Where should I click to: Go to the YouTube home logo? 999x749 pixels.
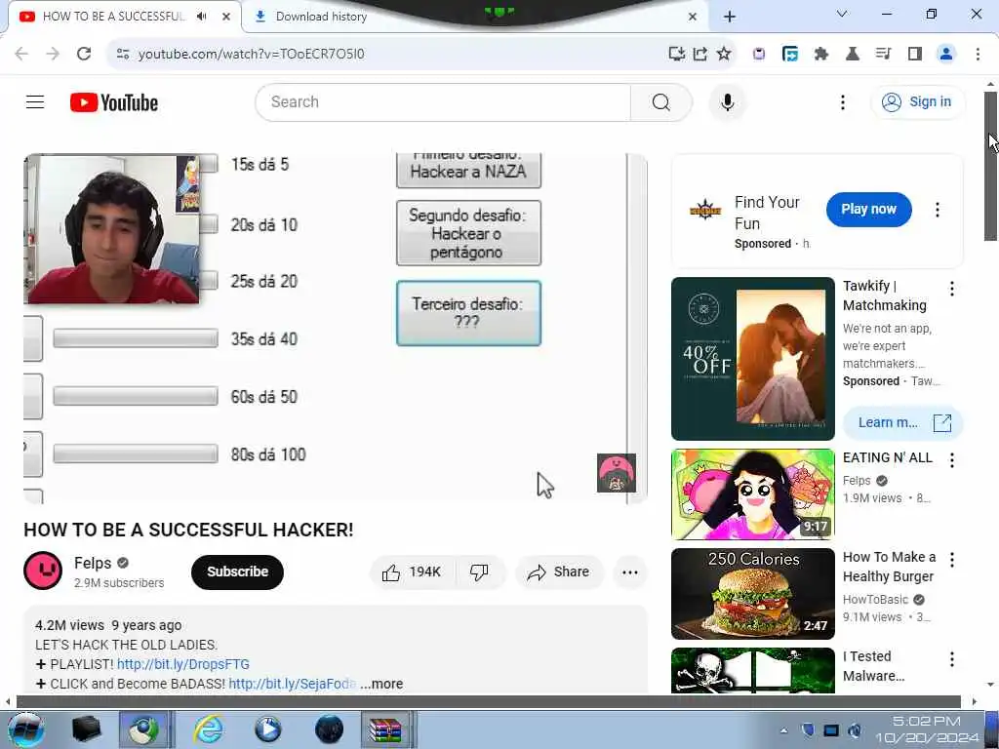(x=114, y=102)
